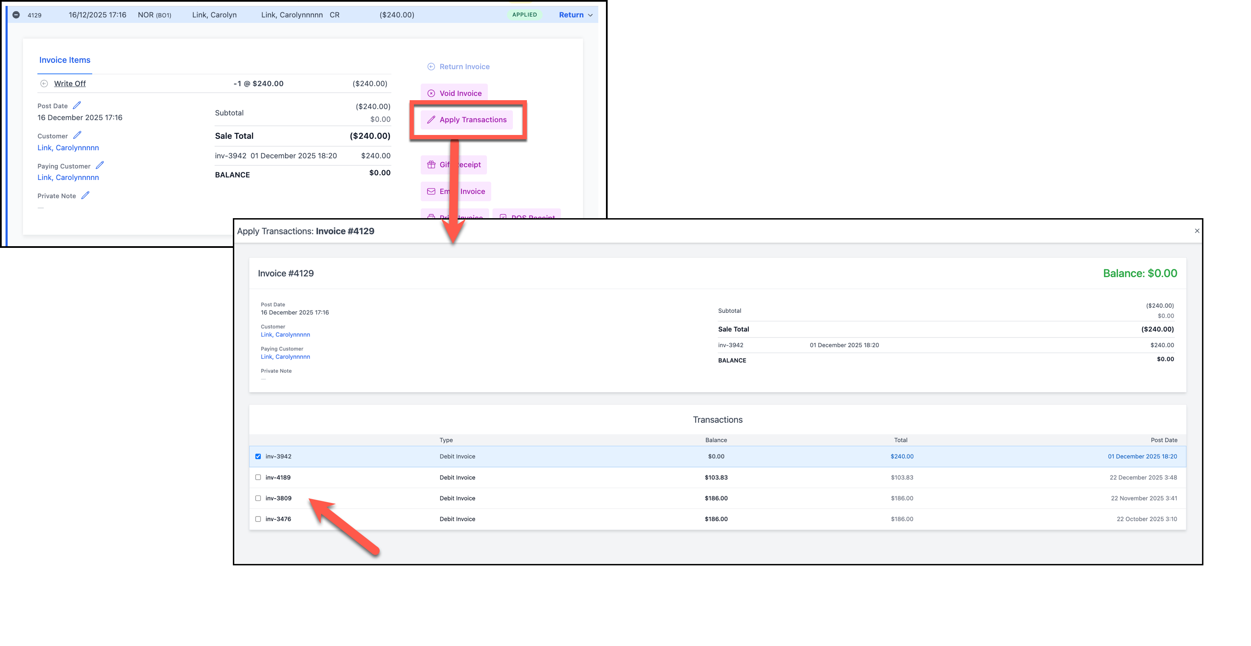Click the return arrow icon beside Write Off
1251x646 pixels.
pos(44,84)
